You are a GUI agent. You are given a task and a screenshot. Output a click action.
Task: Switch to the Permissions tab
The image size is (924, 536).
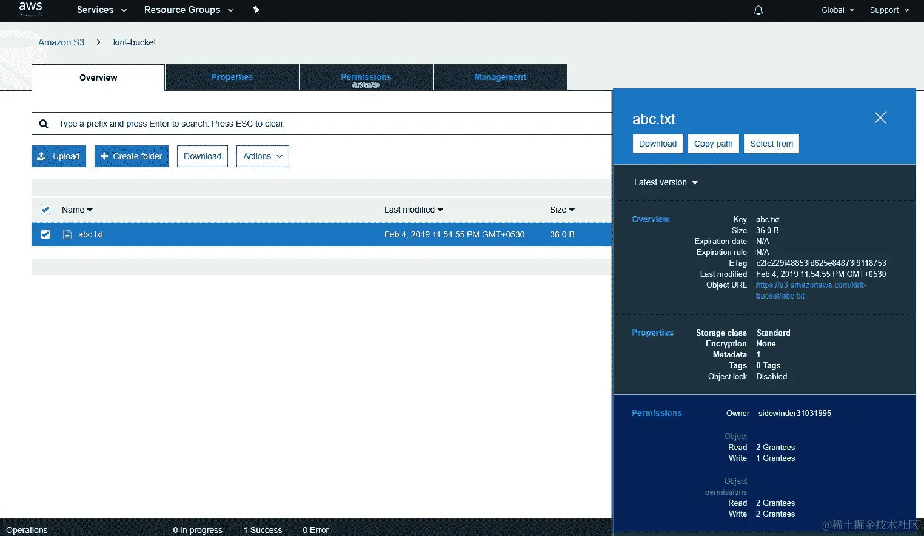(366, 77)
